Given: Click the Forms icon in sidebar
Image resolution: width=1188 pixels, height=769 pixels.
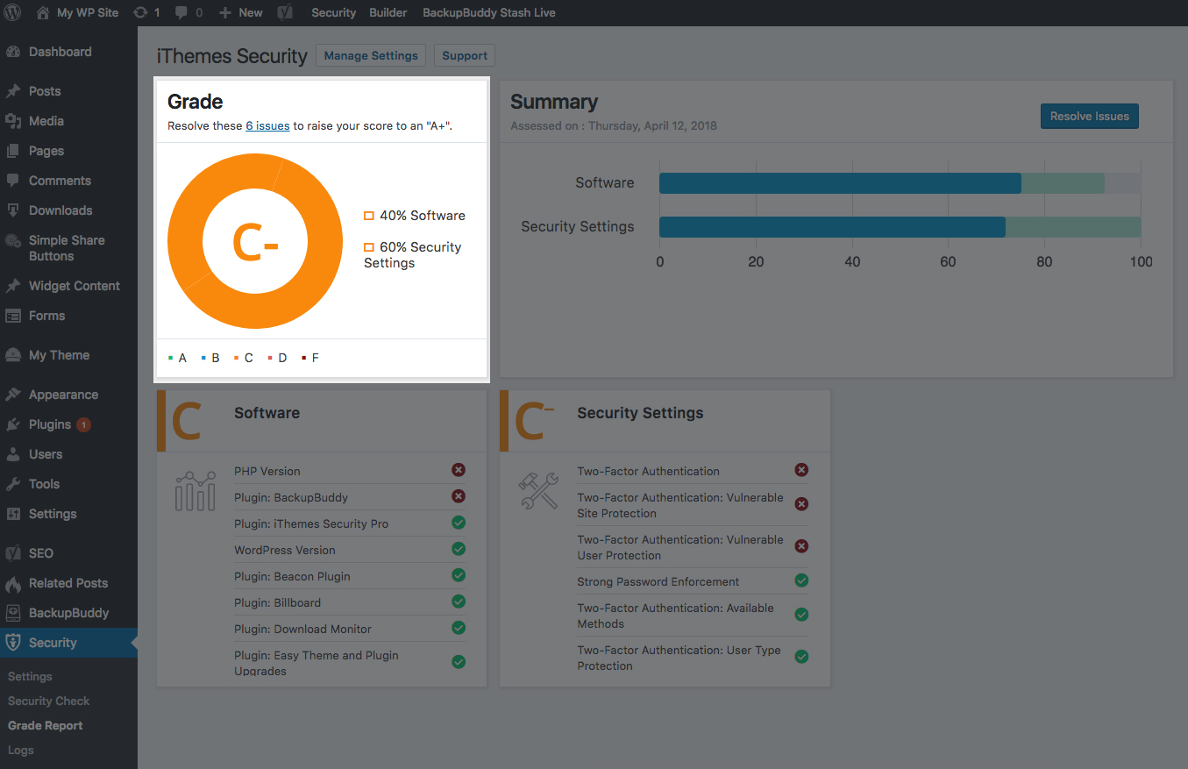Looking at the screenshot, I should coord(13,316).
